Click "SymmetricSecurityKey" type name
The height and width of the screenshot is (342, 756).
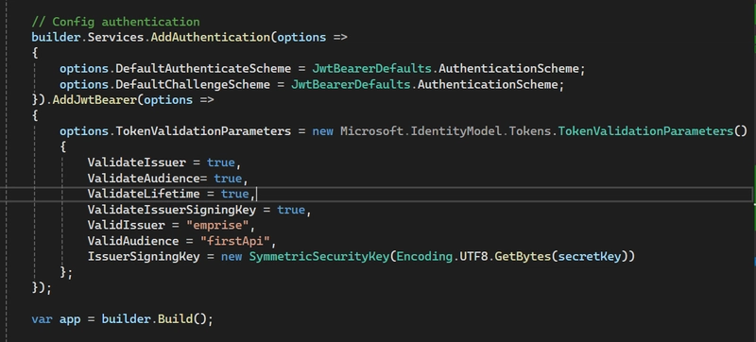click(x=319, y=256)
